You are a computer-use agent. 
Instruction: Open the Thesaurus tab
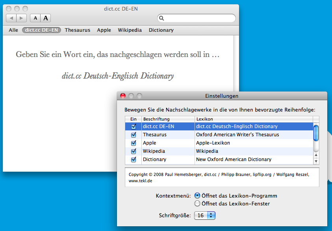coord(78,30)
